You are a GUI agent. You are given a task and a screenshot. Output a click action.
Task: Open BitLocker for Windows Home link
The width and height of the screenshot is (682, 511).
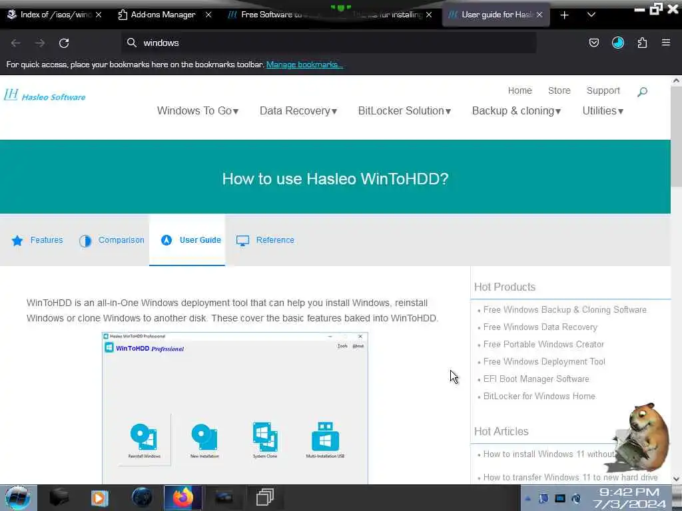[x=539, y=397]
